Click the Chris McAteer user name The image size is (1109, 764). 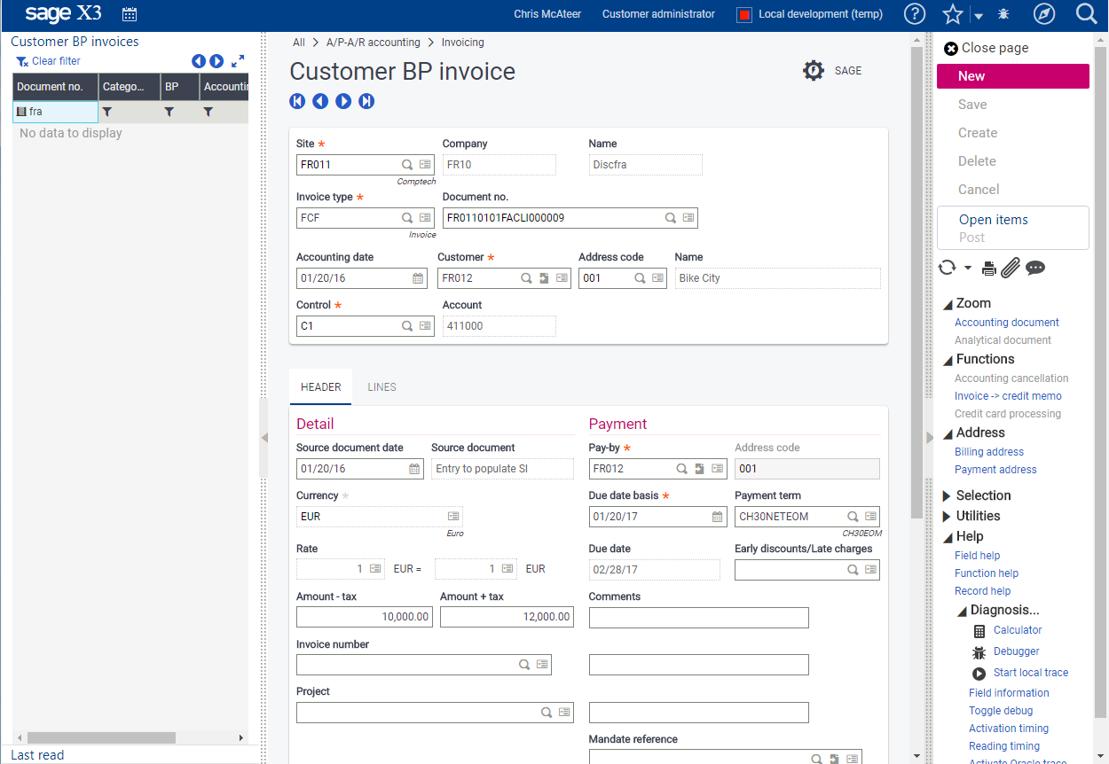(x=547, y=14)
